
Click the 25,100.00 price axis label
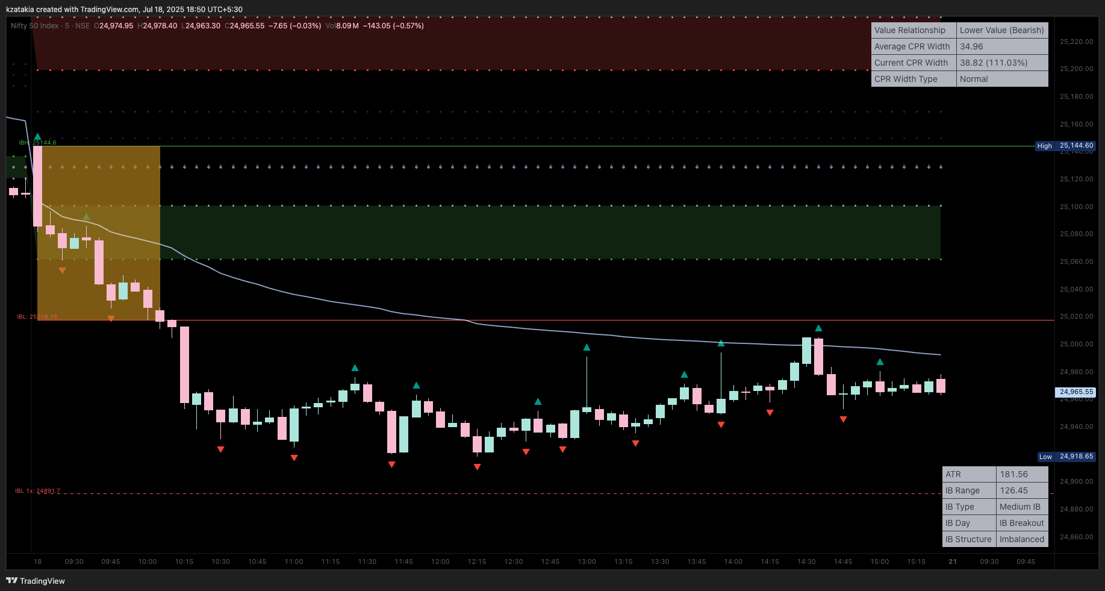[1076, 207]
